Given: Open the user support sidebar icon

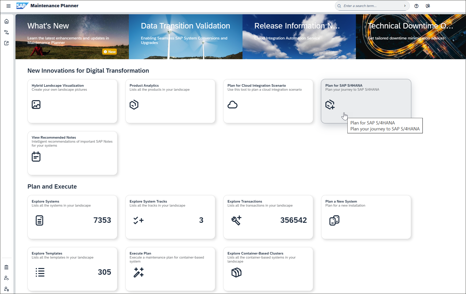Looking at the screenshot, I should pyautogui.click(x=6, y=278).
